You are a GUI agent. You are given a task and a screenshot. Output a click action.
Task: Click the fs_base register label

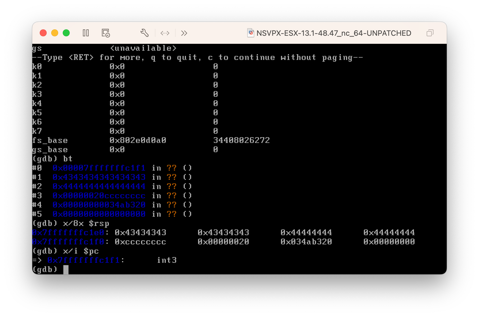click(50, 140)
